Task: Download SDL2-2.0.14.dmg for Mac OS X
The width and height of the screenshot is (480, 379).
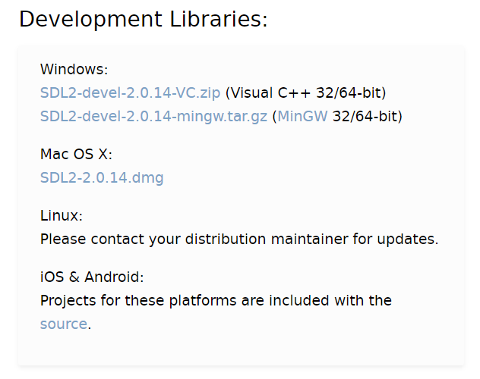Action: coord(102,177)
